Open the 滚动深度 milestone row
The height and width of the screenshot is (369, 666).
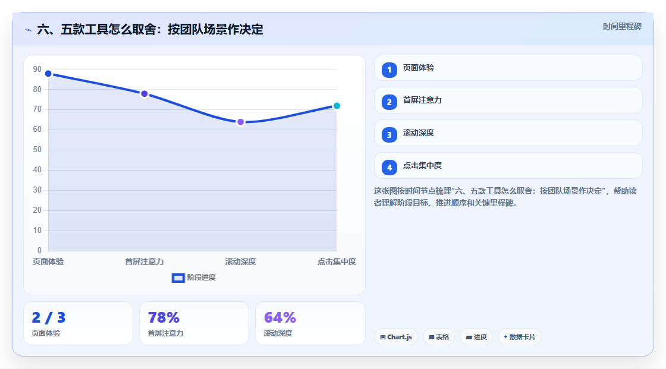(x=508, y=133)
